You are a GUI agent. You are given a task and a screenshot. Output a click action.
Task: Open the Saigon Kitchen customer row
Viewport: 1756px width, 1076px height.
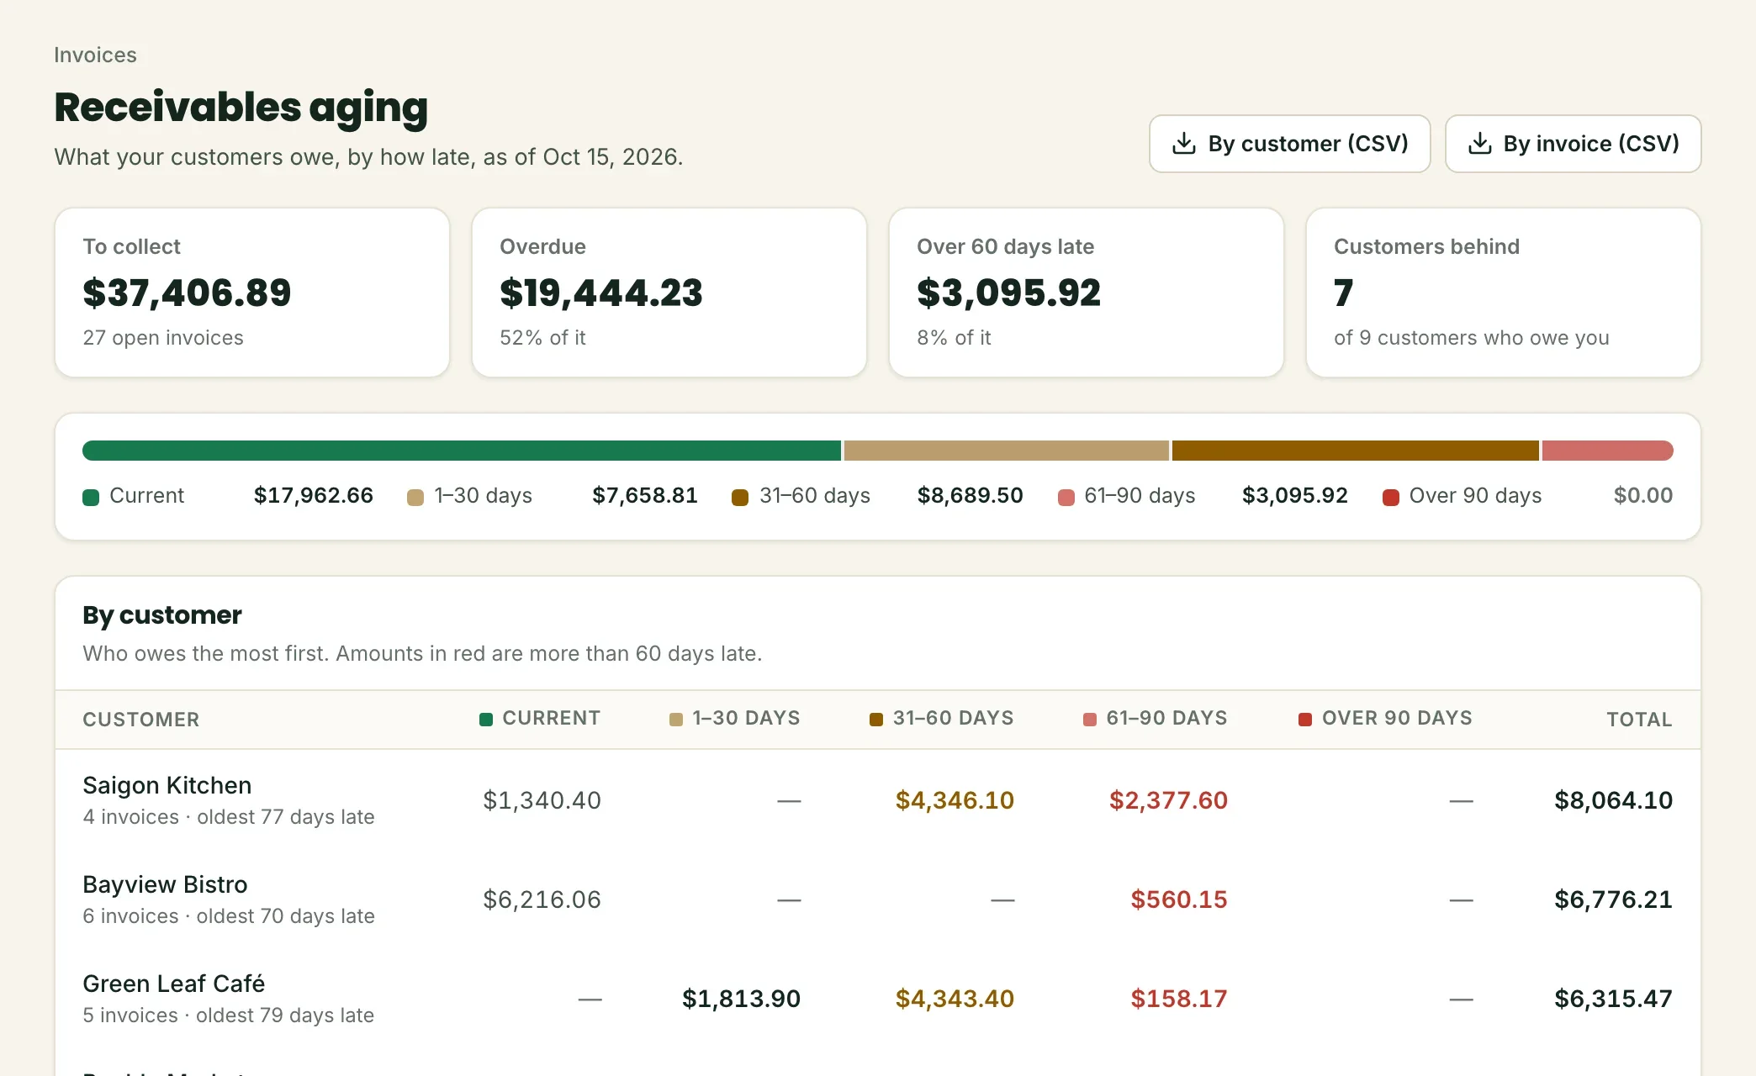point(878,799)
